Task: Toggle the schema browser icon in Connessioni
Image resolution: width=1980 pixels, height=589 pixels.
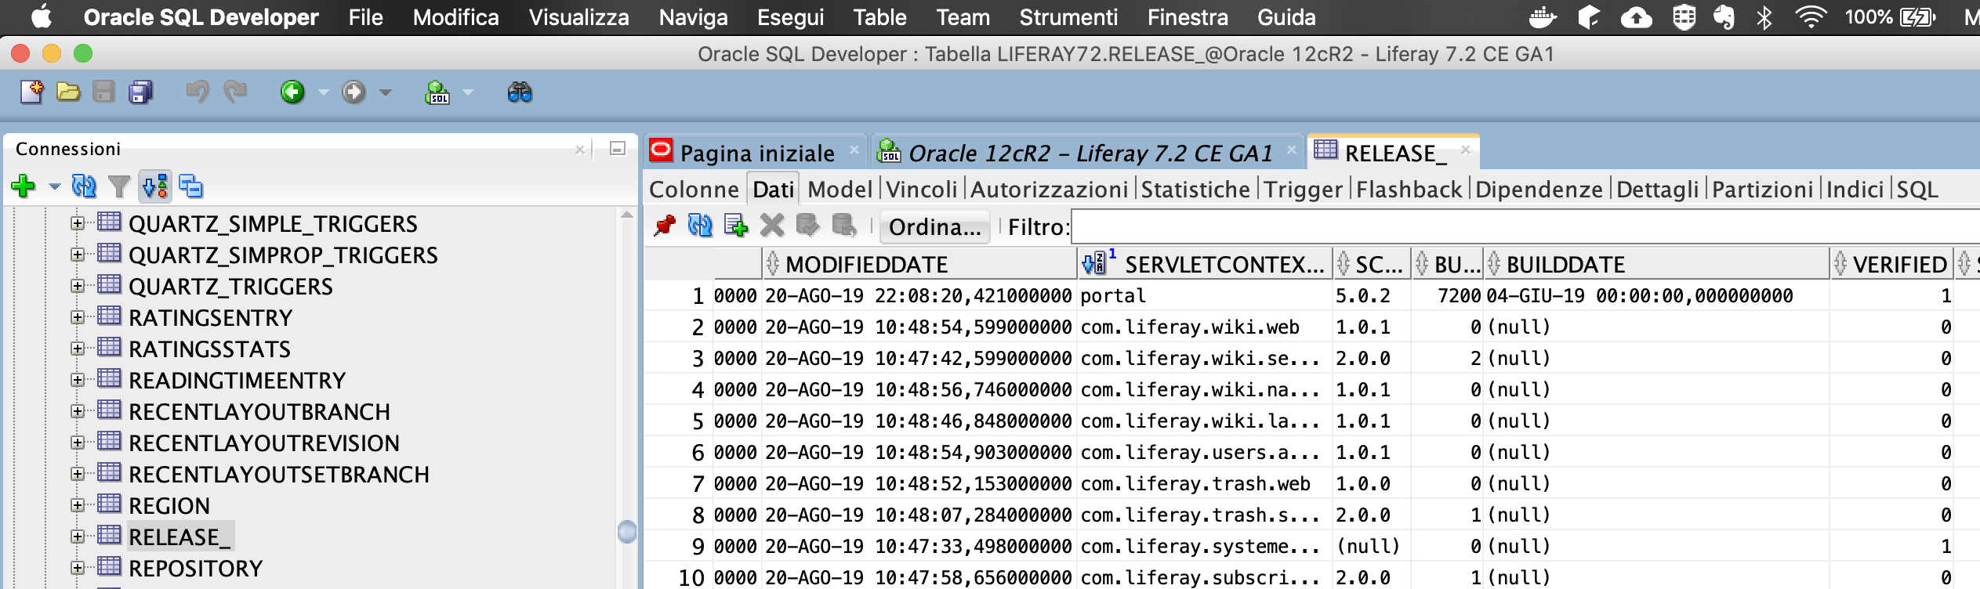Action: pyautogui.click(x=155, y=186)
